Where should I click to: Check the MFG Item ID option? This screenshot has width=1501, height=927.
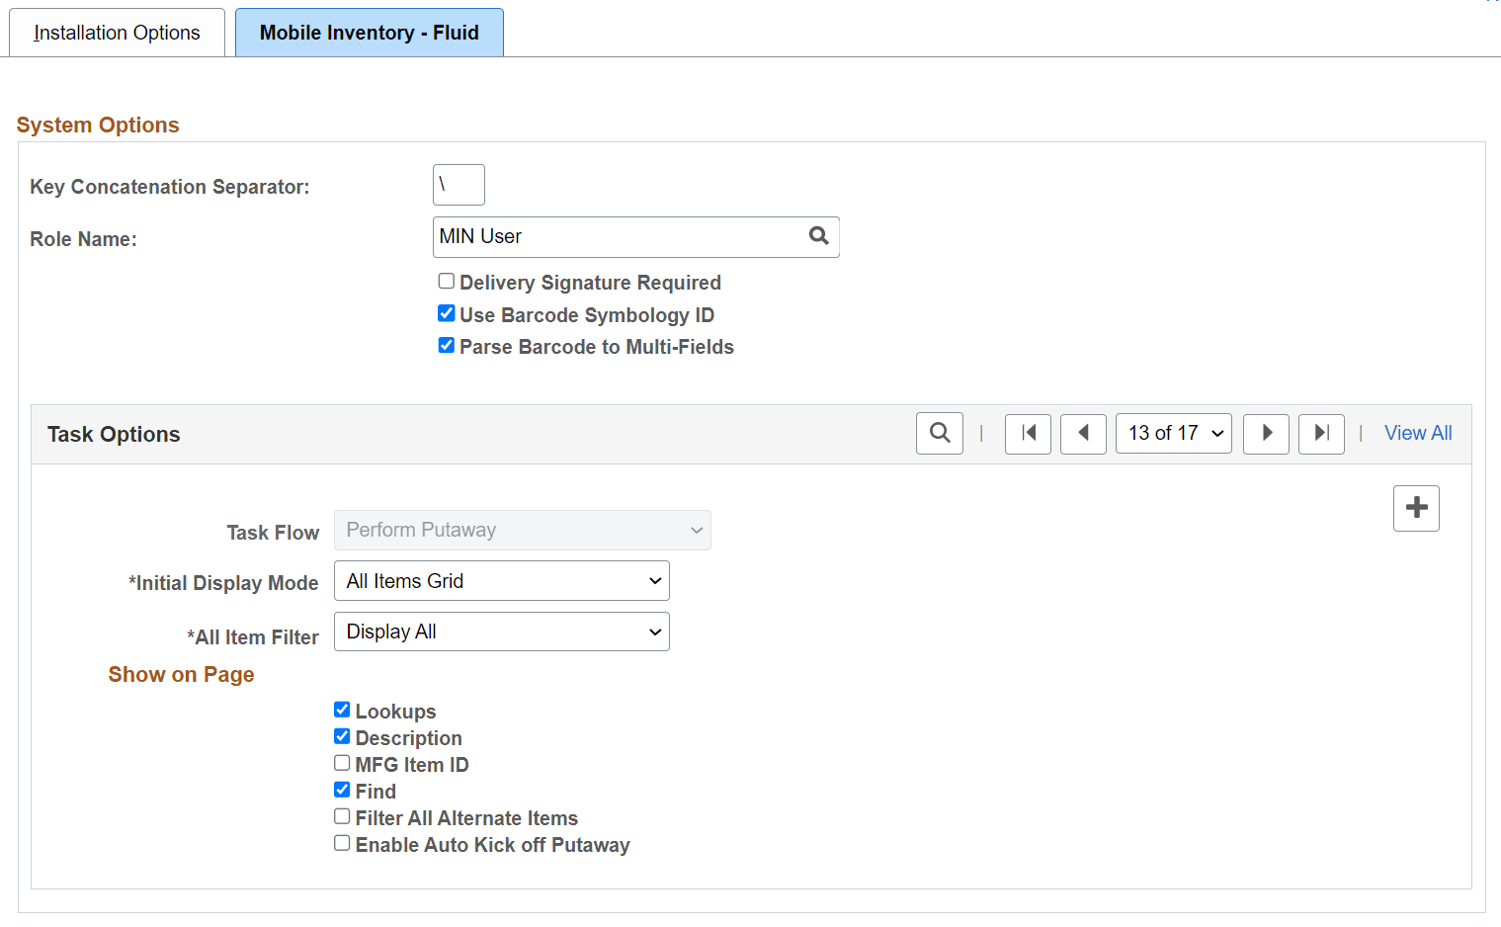341,762
